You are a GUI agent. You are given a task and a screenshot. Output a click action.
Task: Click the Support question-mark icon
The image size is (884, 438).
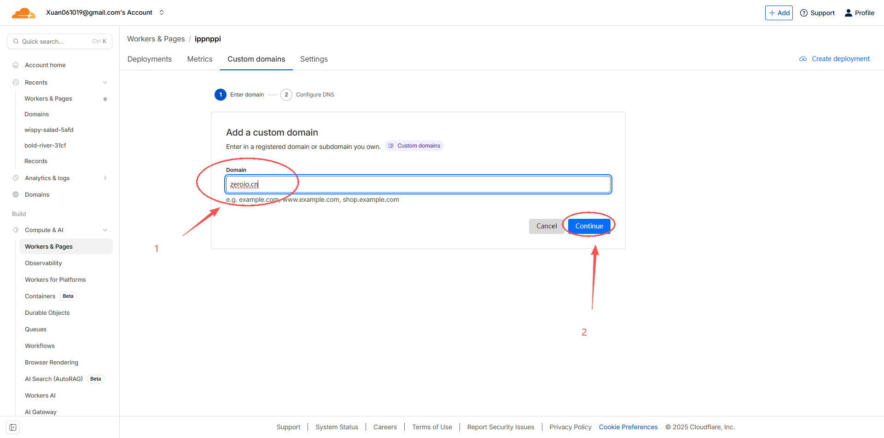tap(804, 13)
